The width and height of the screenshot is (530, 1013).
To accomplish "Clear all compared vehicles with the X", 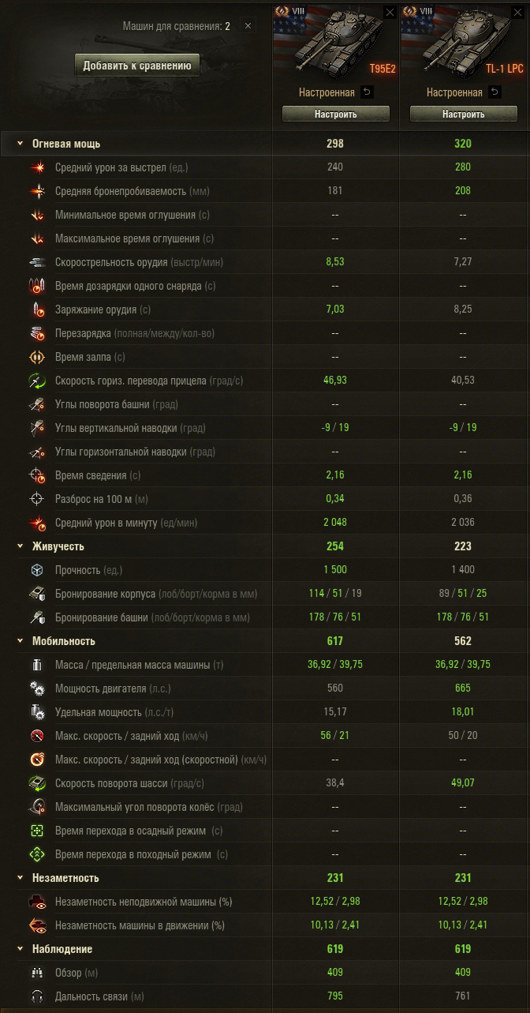I will tap(248, 26).
